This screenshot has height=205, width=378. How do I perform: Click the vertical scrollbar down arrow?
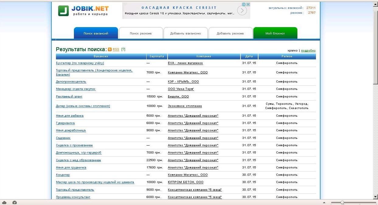[x=376, y=196]
